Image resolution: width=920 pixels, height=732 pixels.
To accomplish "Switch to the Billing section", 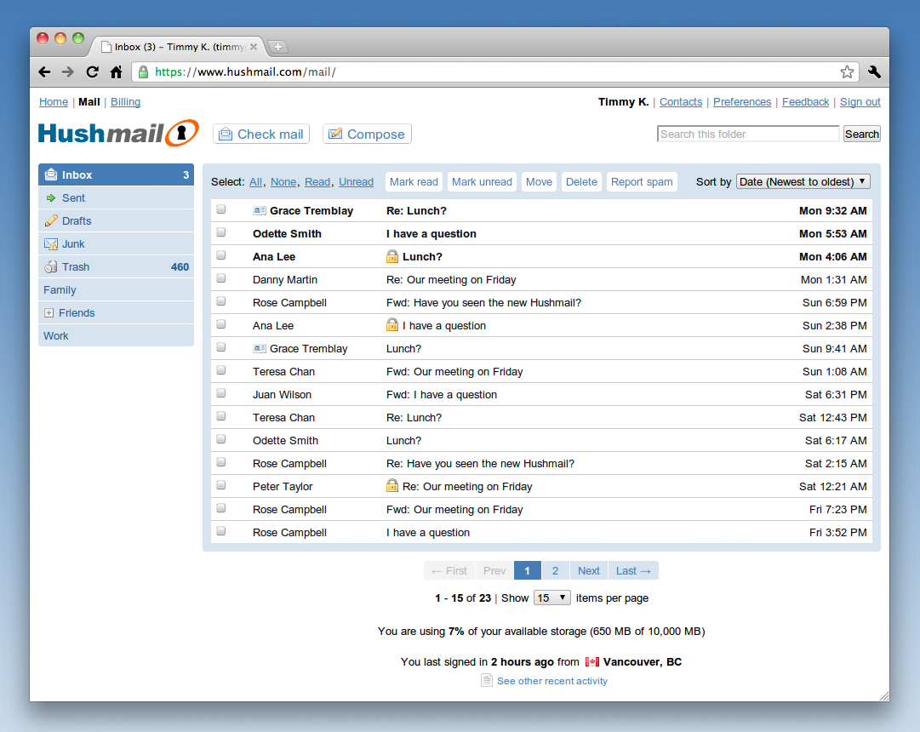I will point(124,101).
